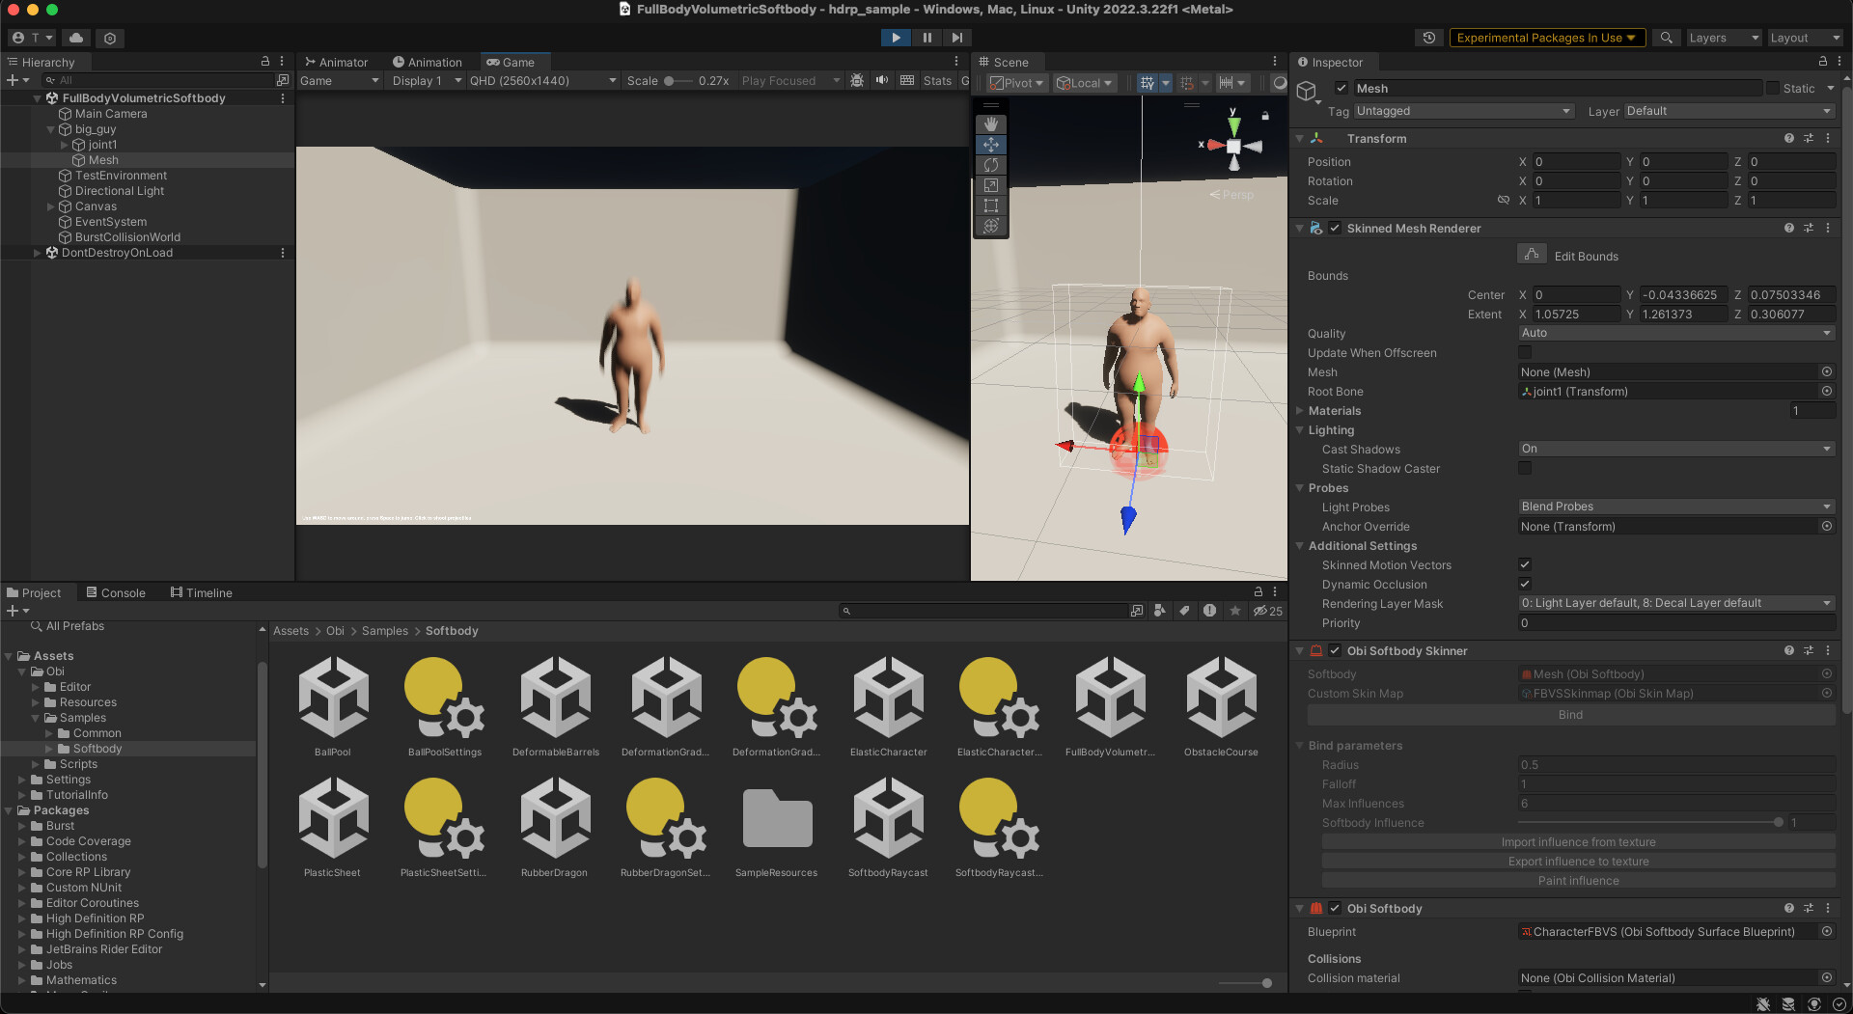Open the Cast Shadows dropdown
This screenshot has height=1014, width=1853.
1675,449
